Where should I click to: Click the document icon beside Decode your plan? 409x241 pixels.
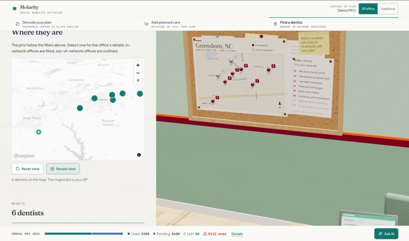coord(17,24)
